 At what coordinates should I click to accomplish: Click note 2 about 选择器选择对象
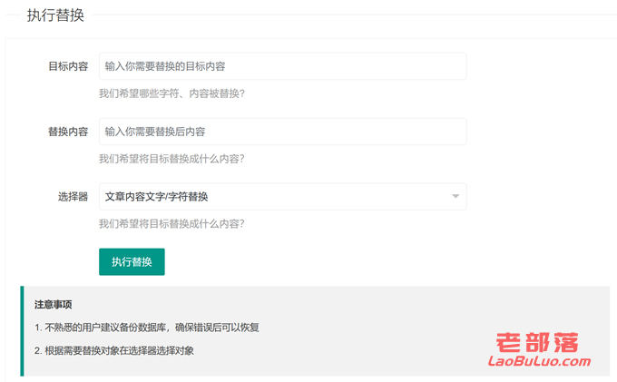coord(114,350)
